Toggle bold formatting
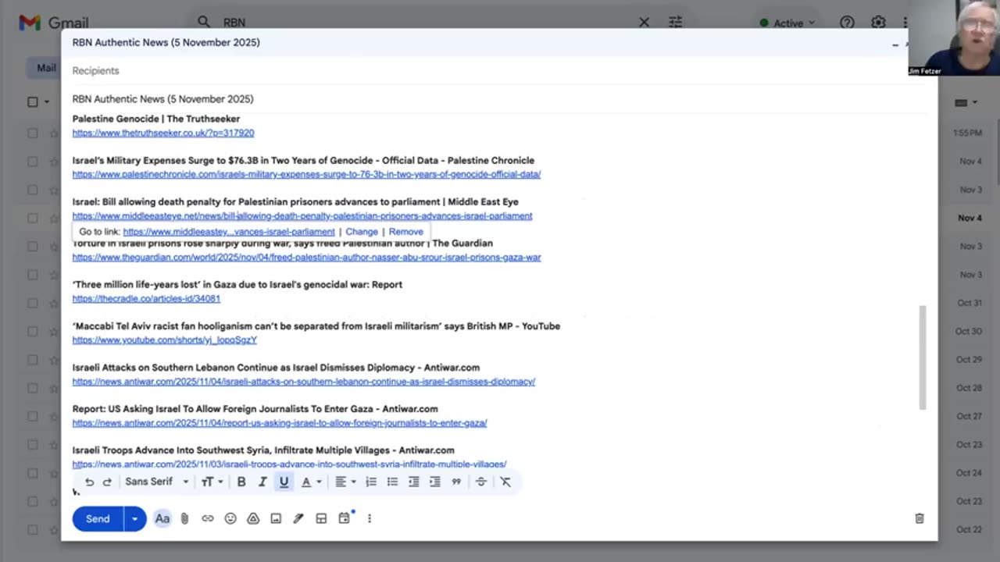The width and height of the screenshot is (1000, 562). point(241,482)
